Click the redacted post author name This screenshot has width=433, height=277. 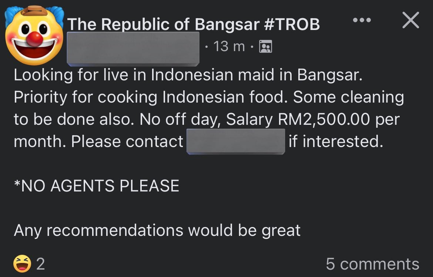133,47
